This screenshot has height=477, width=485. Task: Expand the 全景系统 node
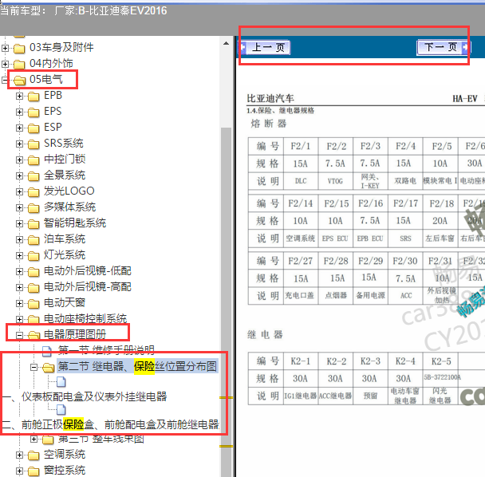pyautogui.click(x=19, y=176)
